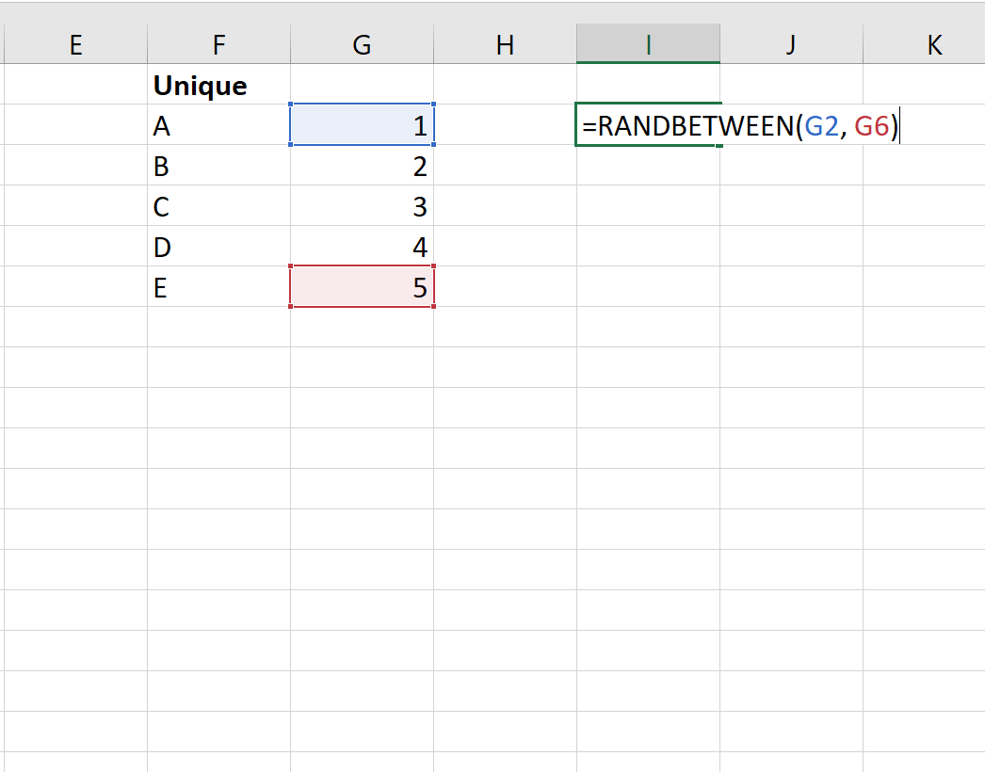Click the highlighted column I header

648,44
